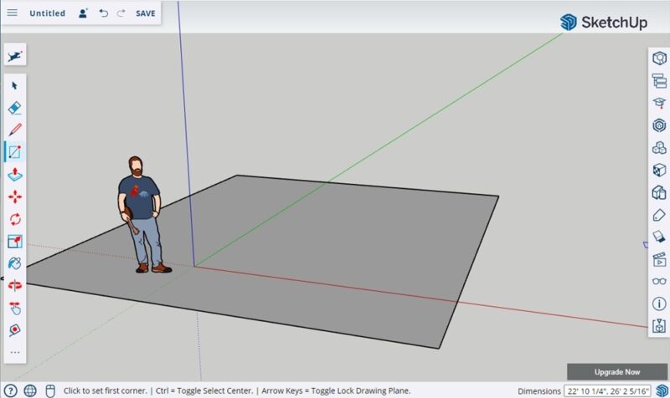Pick the Scale tool
The image size is (670, 398).
coord(15,242)
